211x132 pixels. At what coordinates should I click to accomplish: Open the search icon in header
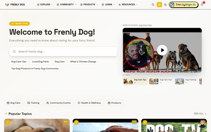(x=153, y=5)
